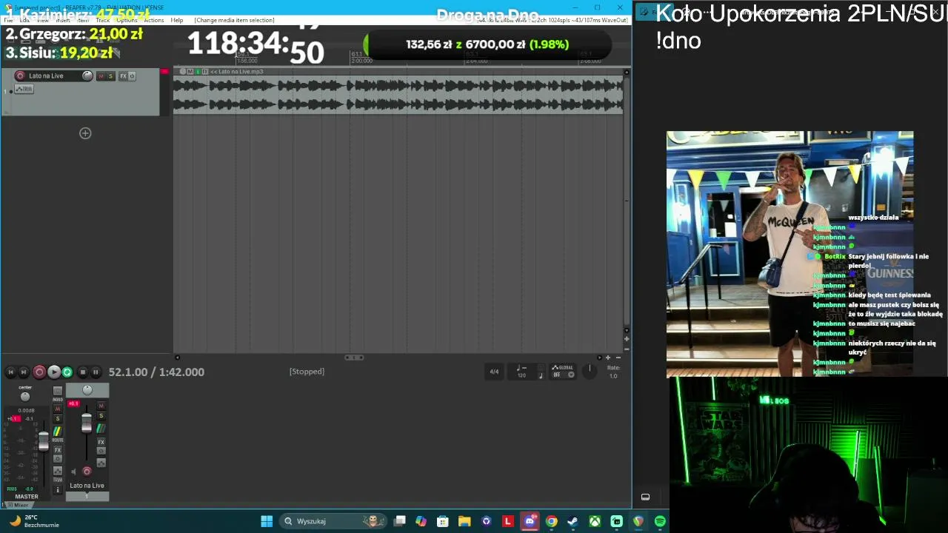Open envelope button on Lato na Live mixer strip

101,463
